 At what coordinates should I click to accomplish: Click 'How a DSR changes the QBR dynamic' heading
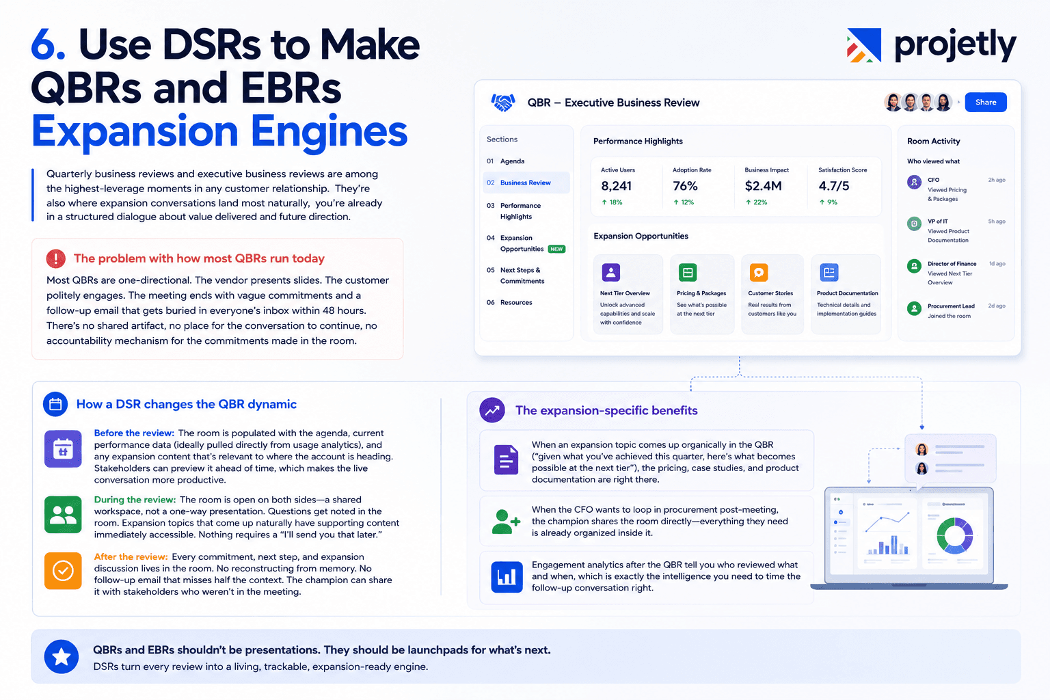coord(187,404)
